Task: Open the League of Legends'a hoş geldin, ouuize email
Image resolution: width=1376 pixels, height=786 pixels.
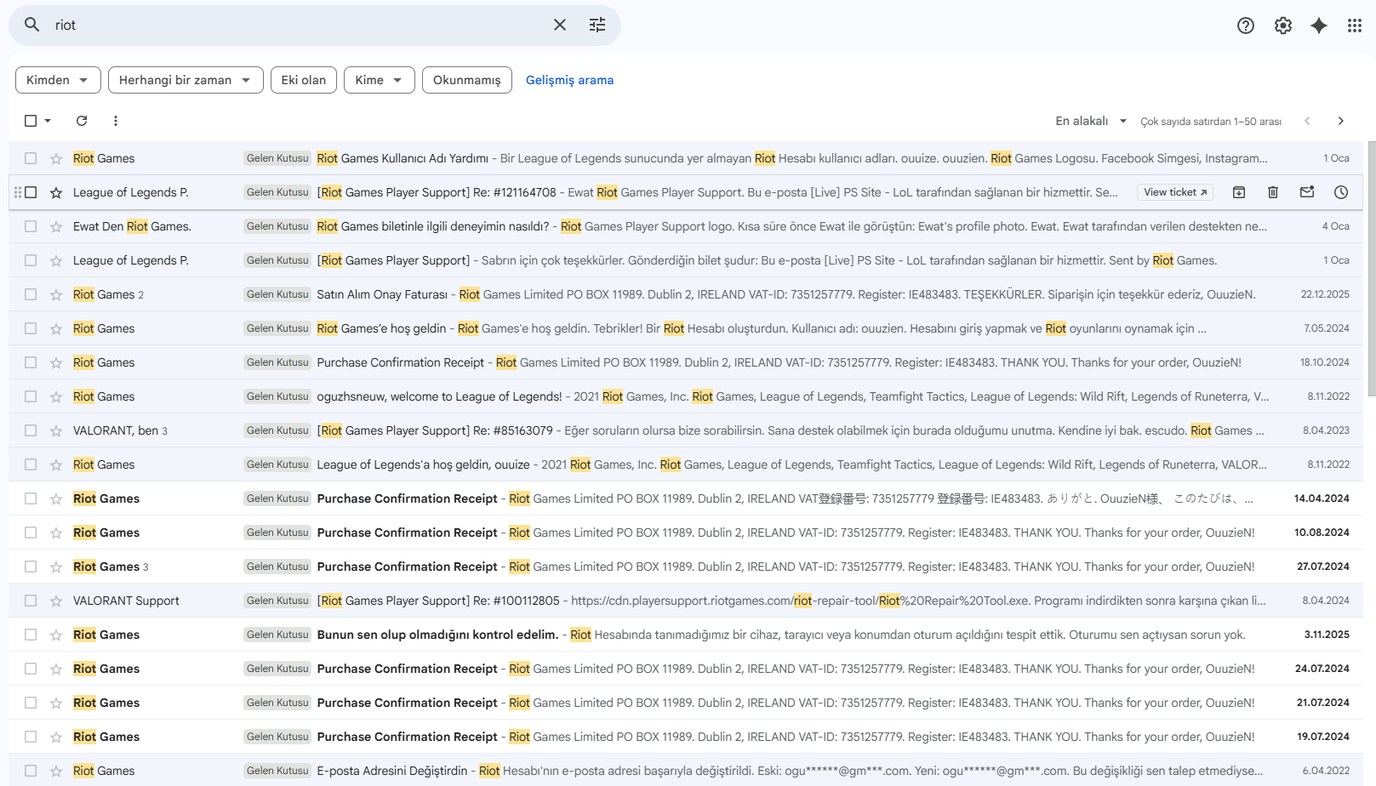Action: point(686,464)
